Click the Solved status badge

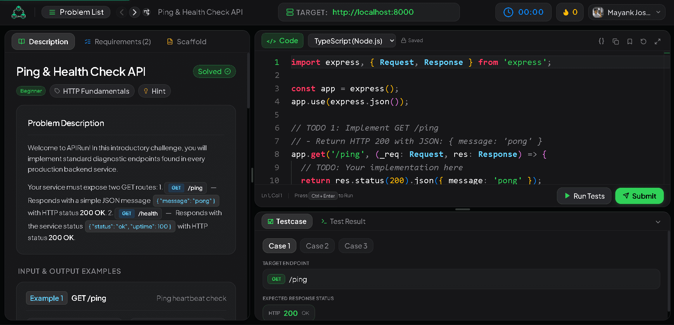(214, 72)
